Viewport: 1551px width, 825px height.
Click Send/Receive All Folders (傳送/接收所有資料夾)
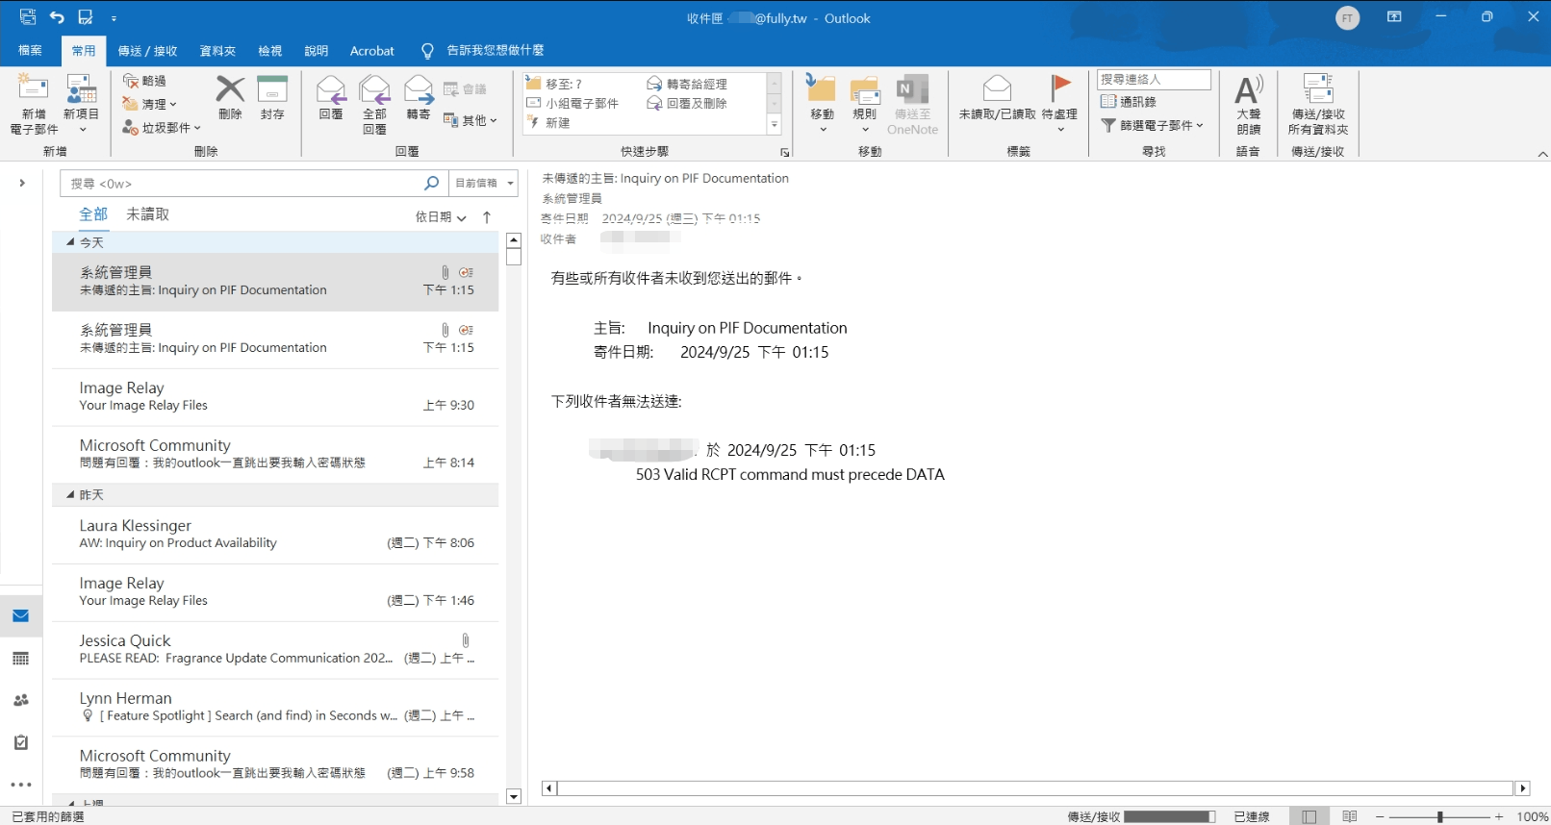pos(1318,103)
